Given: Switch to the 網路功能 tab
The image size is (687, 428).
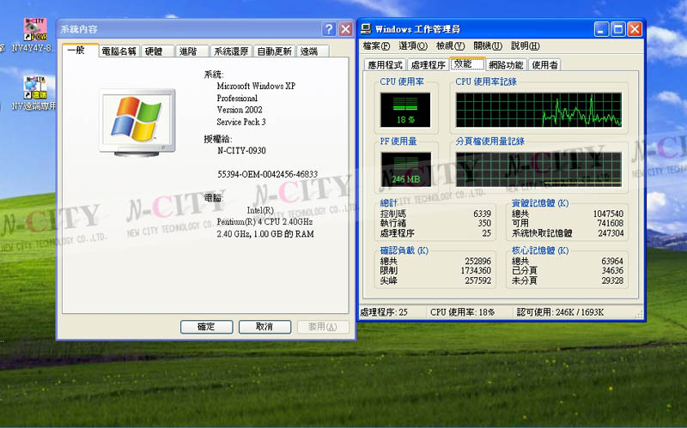Looking at the screenshot, I should [506, 65].
